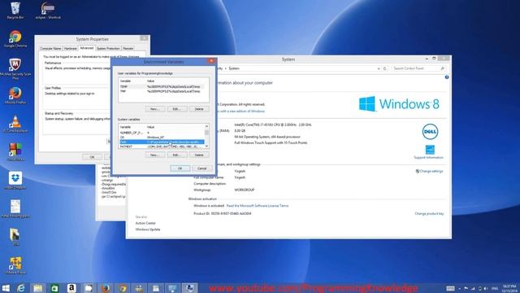
Task: Click the Dell logo in the System window
Action: pyautogui.click(x=430, y=132)
